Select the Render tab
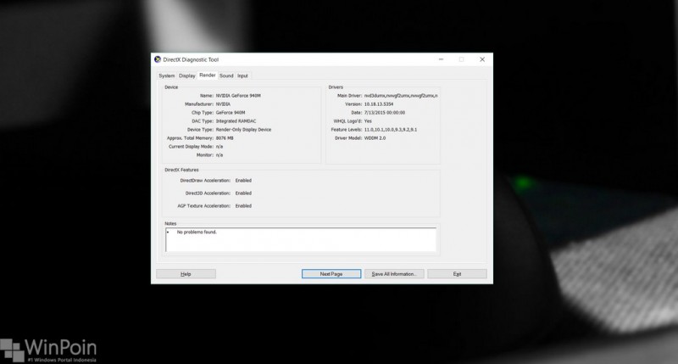Viewport: 678px width, 364px height. 208,76
